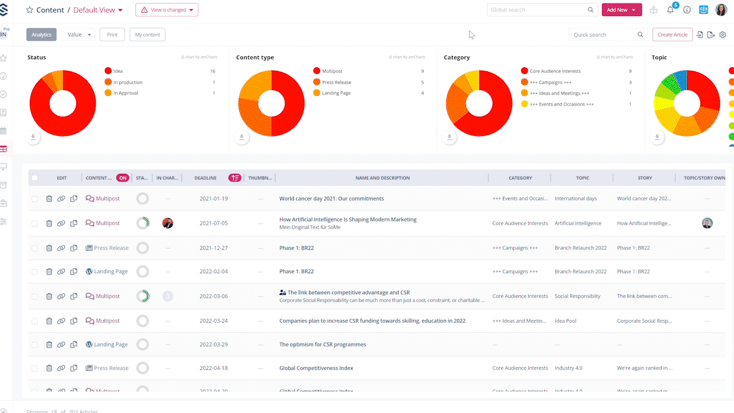Copy link for the first Phase 1: BR22 row

61,248
